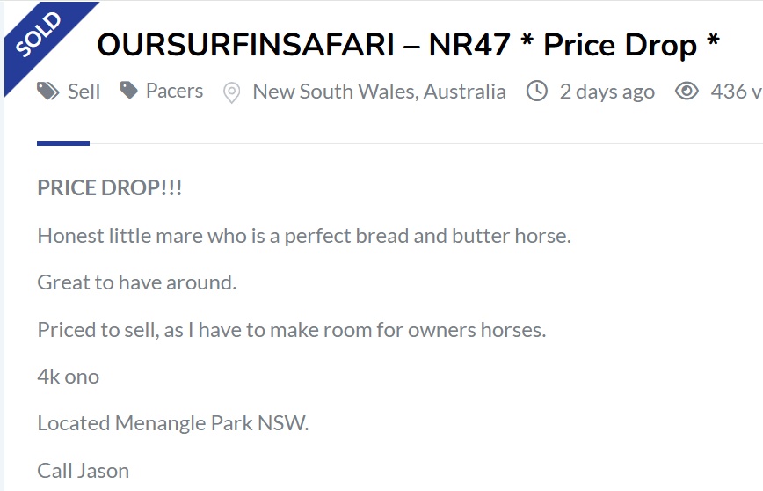Open the Sell category link
The height and width of the screenshot is (491, 763).
click(84, 91)
